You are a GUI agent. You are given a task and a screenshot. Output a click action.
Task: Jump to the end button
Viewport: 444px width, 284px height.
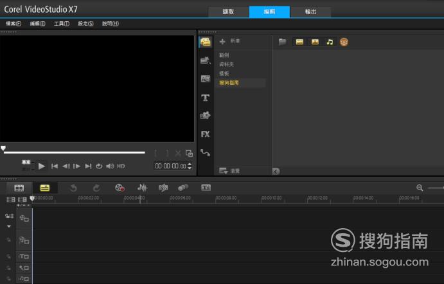point(88,166)
